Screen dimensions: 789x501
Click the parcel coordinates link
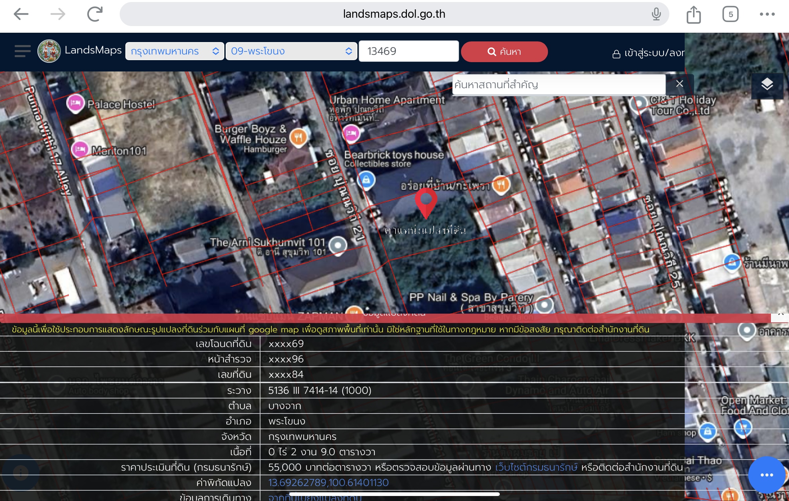(x=328, y=483)
